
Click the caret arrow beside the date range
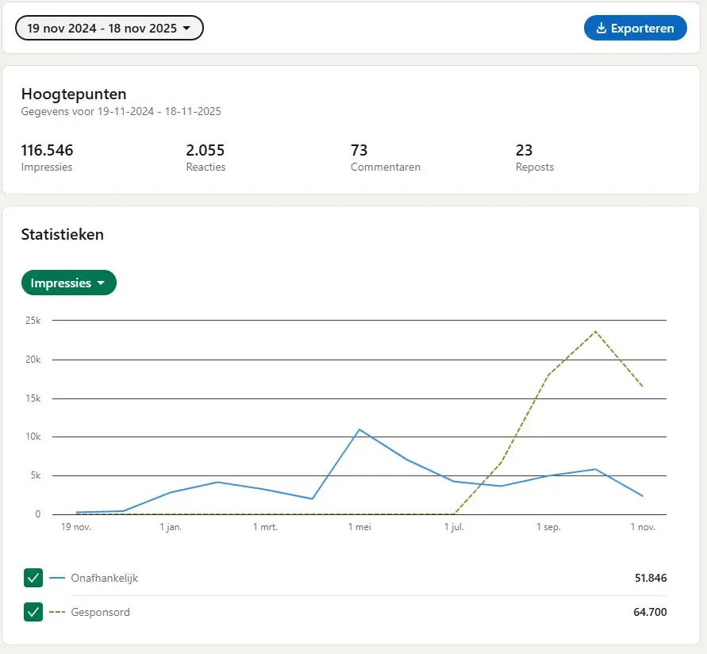point(186,29)
